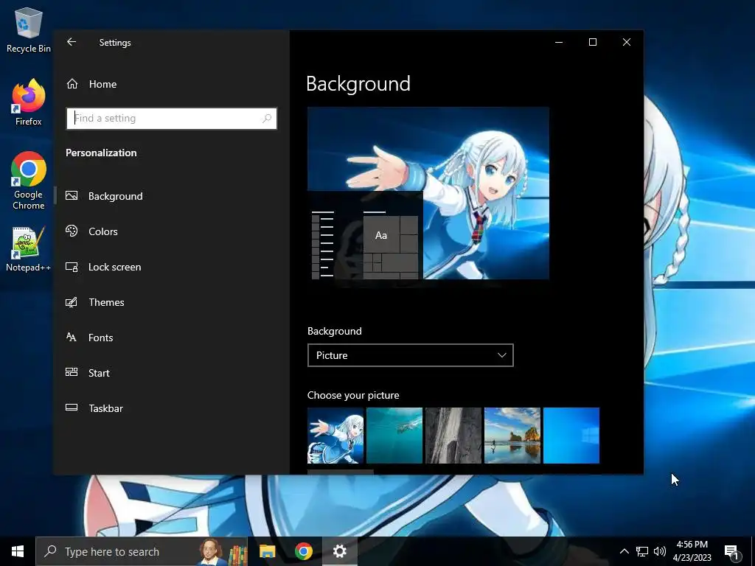Click the network icon in system tray
The image size is (755, 566).
point(642,551)
